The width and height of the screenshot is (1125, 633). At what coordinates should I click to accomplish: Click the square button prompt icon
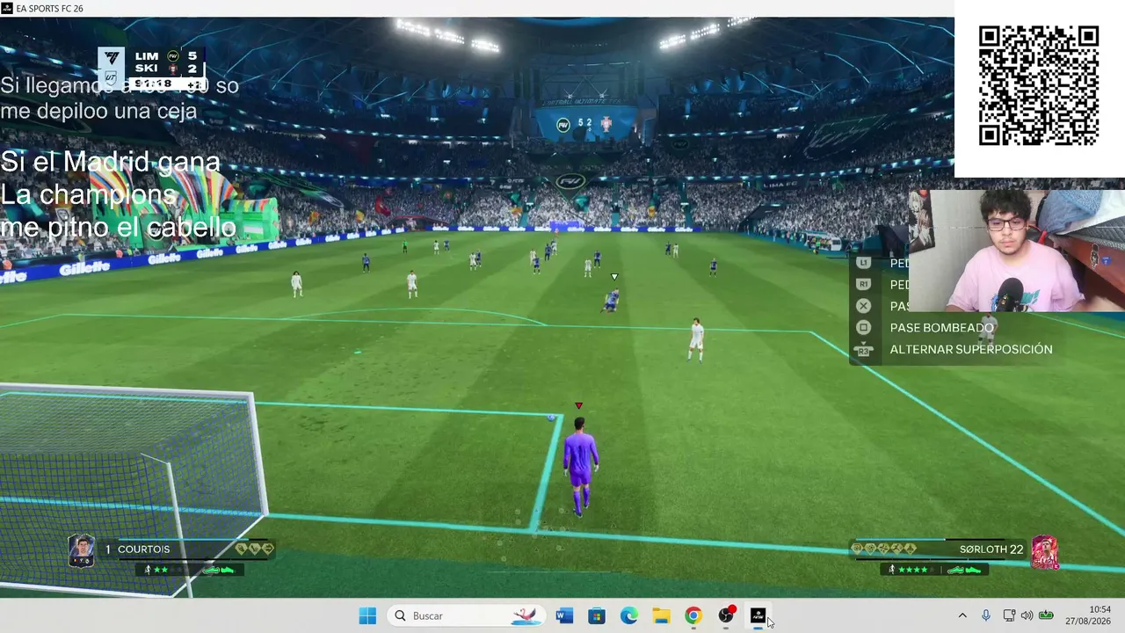(x=863, y=327)
